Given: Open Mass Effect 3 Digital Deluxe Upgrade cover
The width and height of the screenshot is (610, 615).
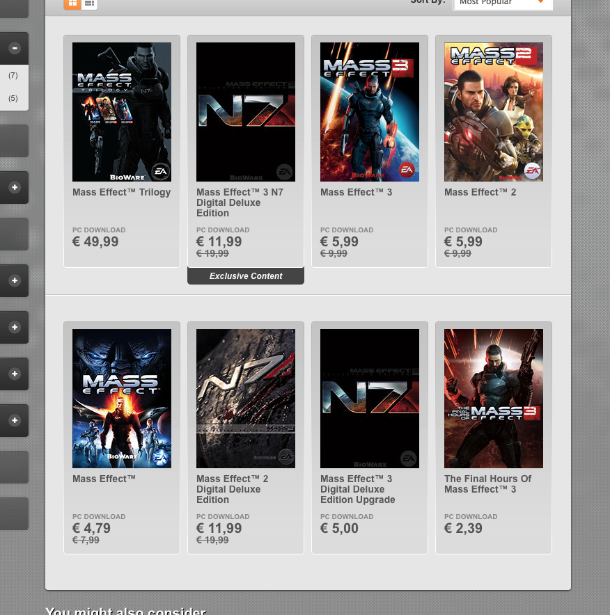Looking at the screenshot, I should [370, 399].
